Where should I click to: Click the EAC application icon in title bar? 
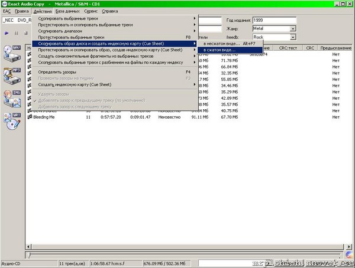4,4
